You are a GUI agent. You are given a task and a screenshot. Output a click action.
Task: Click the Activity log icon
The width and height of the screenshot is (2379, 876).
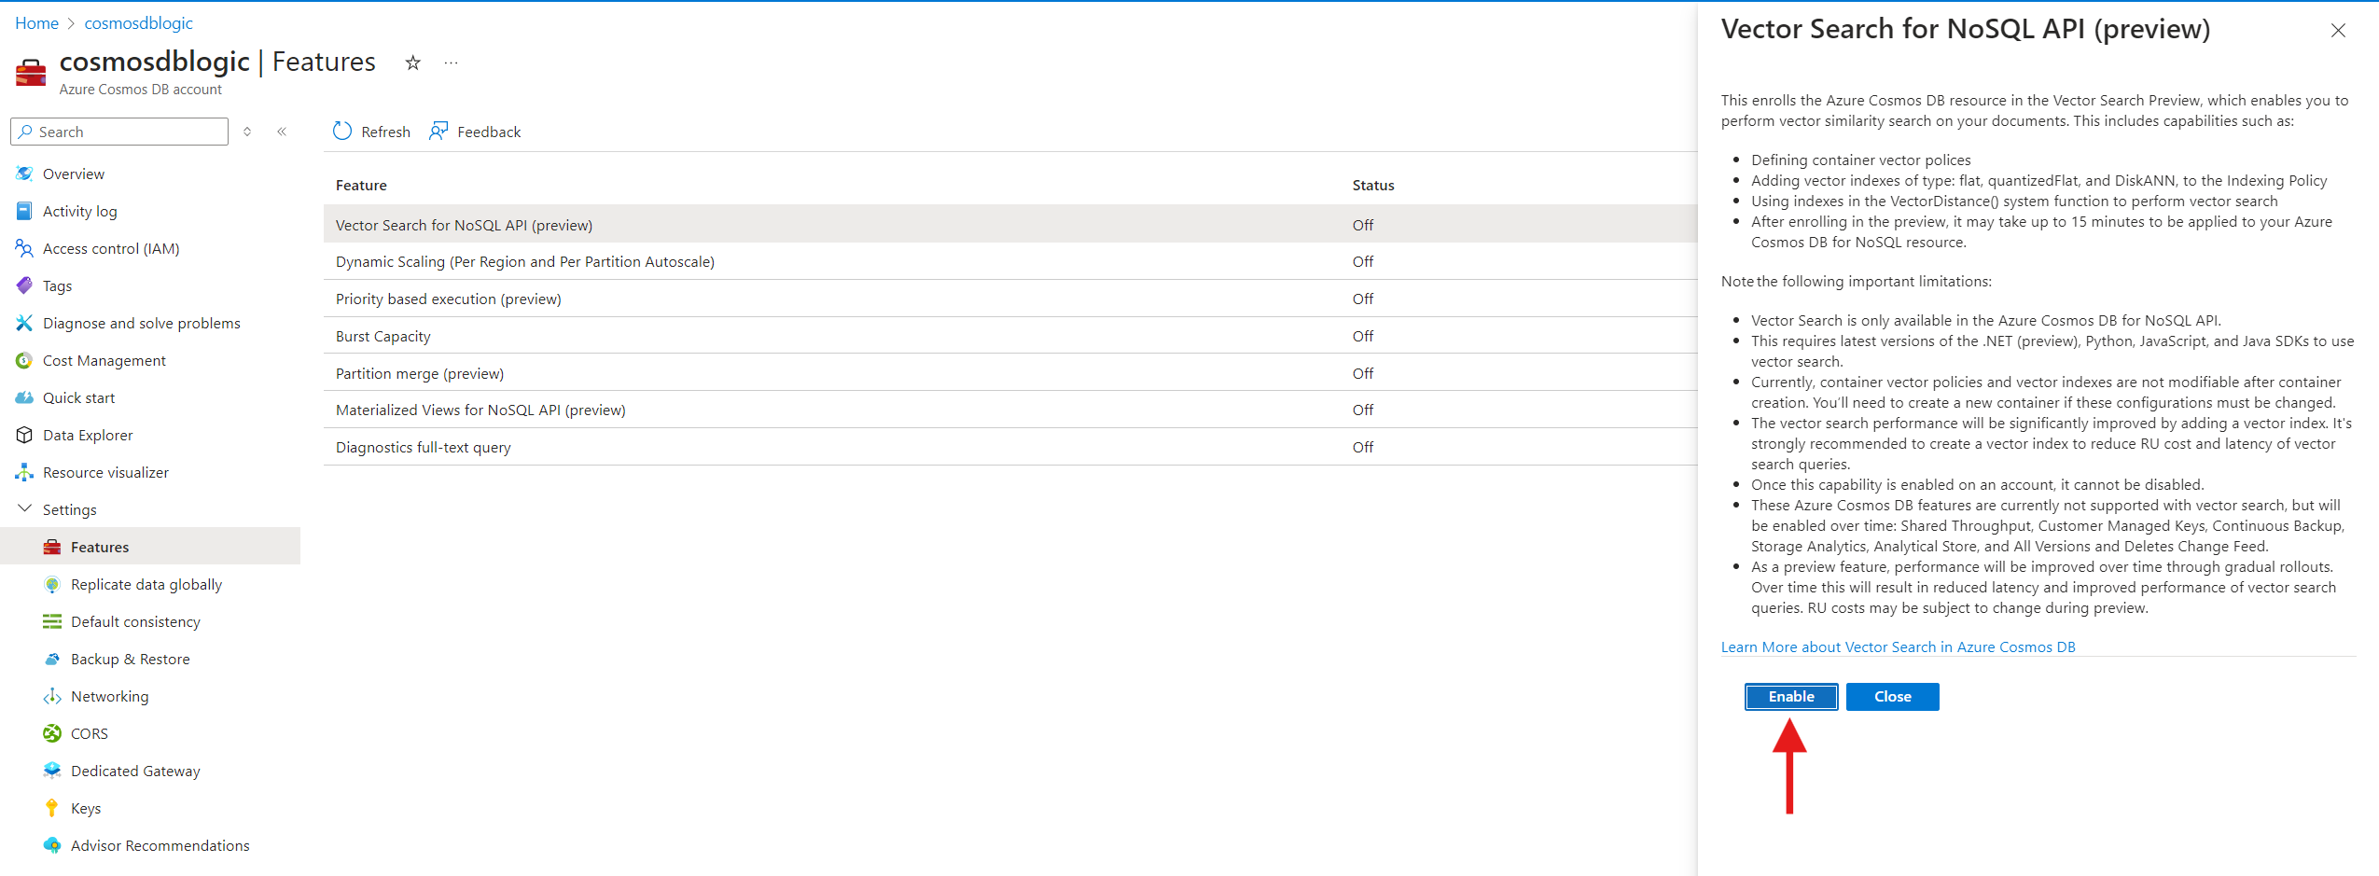point(24,211)
